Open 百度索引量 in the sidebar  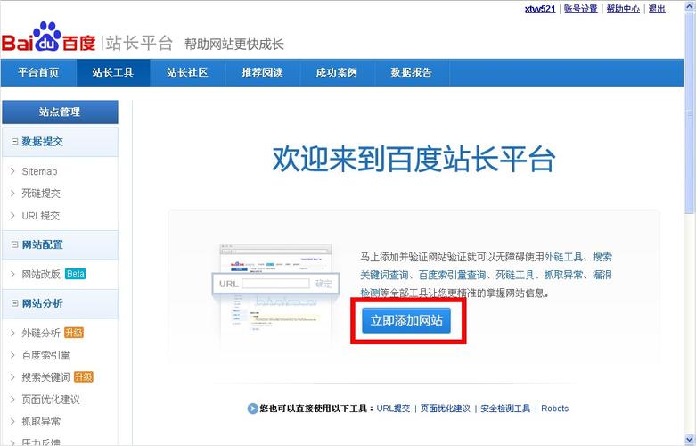pos(45,355)
